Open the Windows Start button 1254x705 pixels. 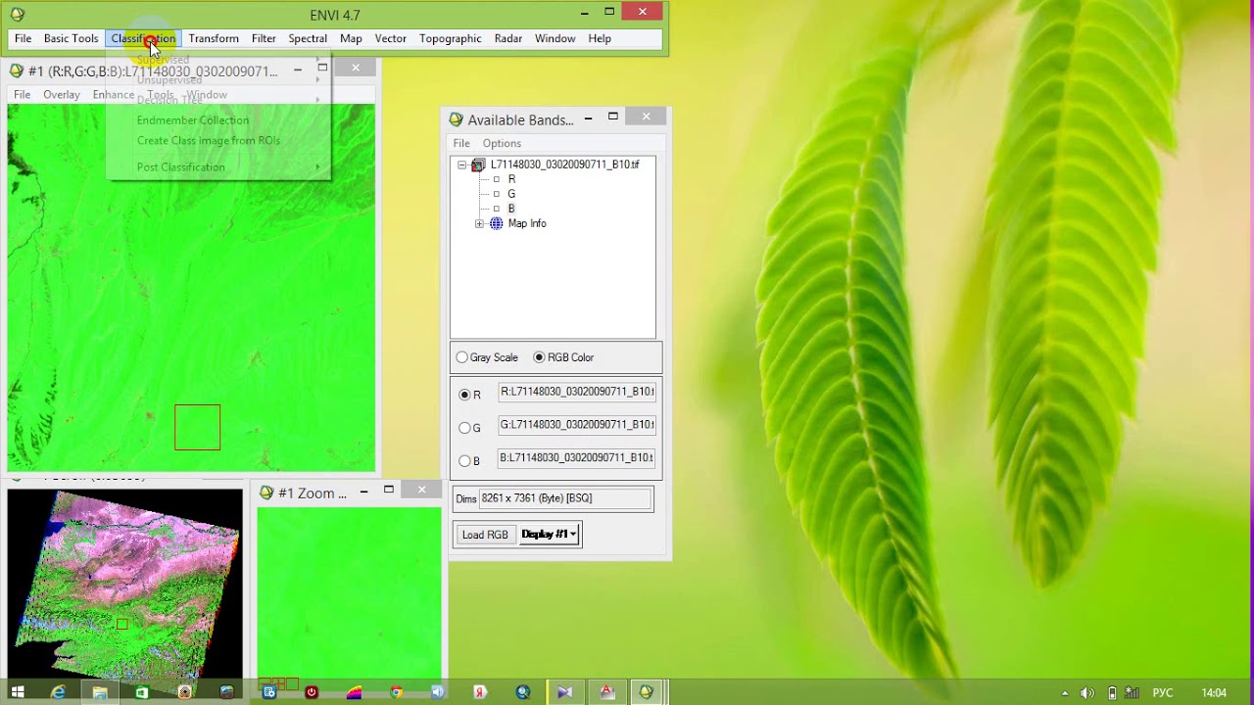click(17, 692)
